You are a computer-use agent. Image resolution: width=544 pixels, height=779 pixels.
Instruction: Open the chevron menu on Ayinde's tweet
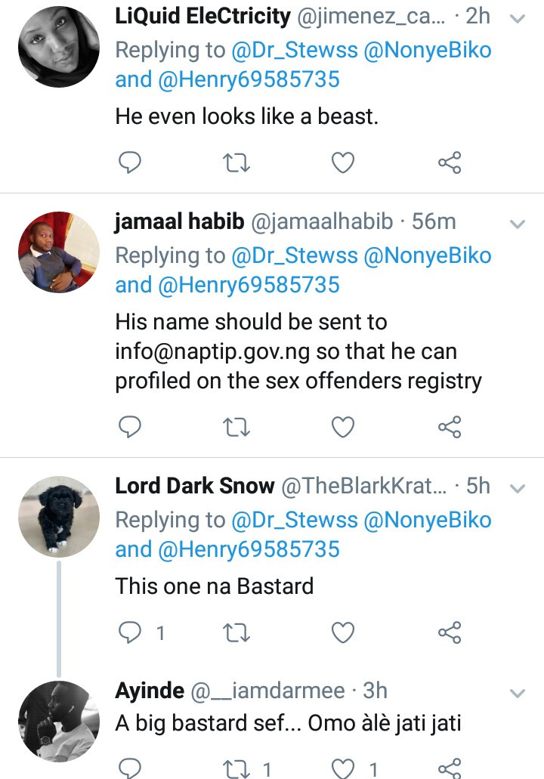518,693
